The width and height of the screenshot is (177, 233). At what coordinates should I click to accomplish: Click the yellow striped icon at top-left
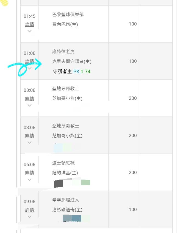[x=5, y=2]
